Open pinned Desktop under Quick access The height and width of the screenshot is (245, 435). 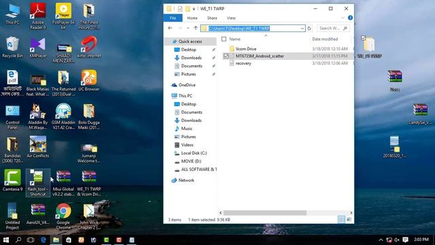(x=188, y=50)
